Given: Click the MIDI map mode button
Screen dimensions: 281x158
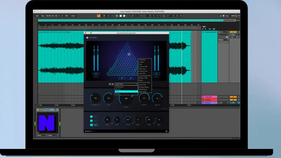Looking at the screenshot, I should [233, 16].
